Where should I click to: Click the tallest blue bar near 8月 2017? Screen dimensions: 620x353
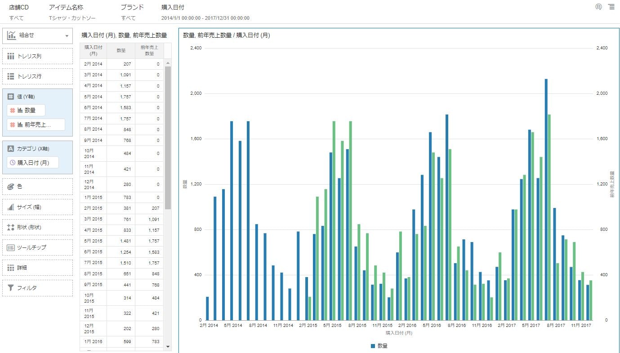click(x=546, y=199)
